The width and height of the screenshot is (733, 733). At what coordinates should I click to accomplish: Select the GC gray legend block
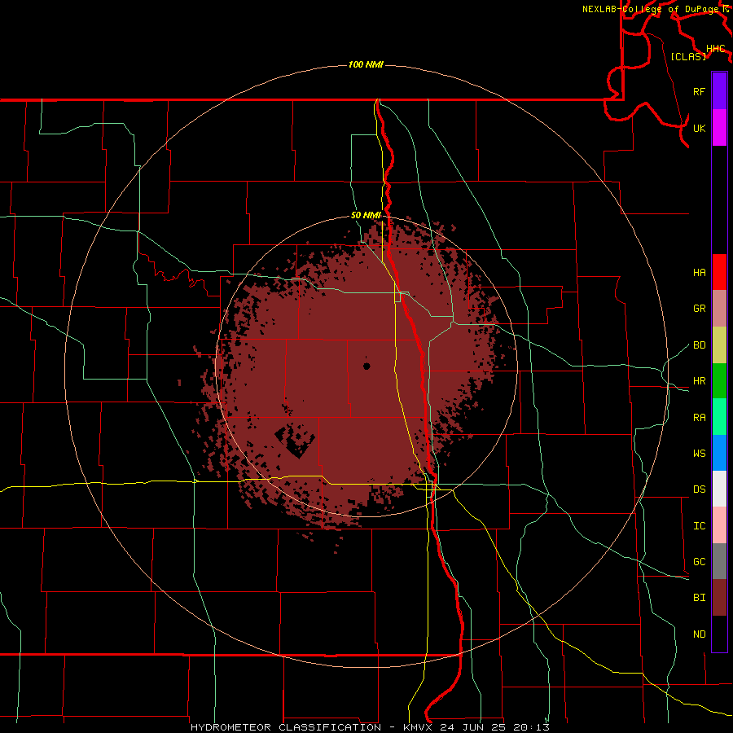(719, 561)
